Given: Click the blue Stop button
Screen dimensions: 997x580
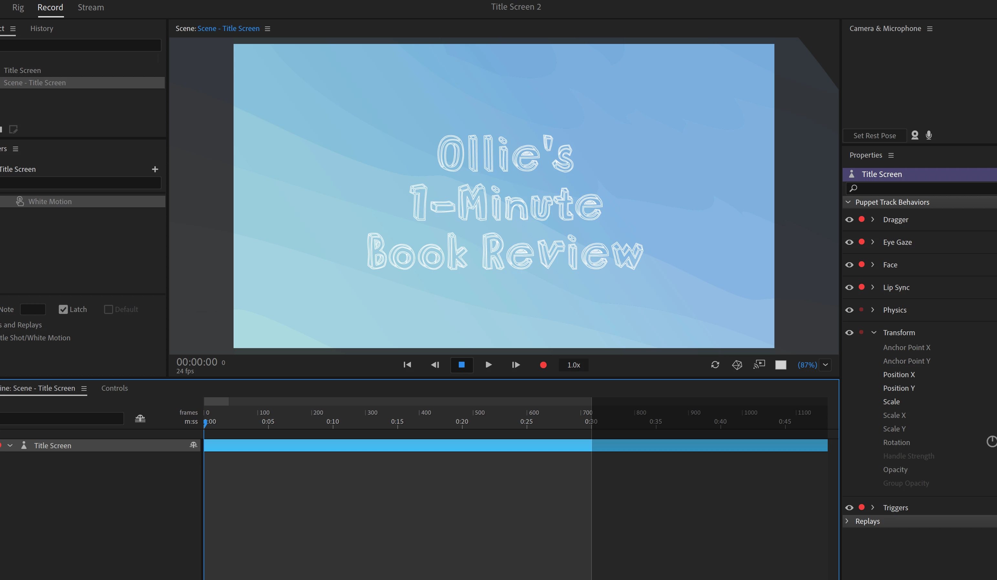Looking at the screenshot, I should tap(461, 365).
